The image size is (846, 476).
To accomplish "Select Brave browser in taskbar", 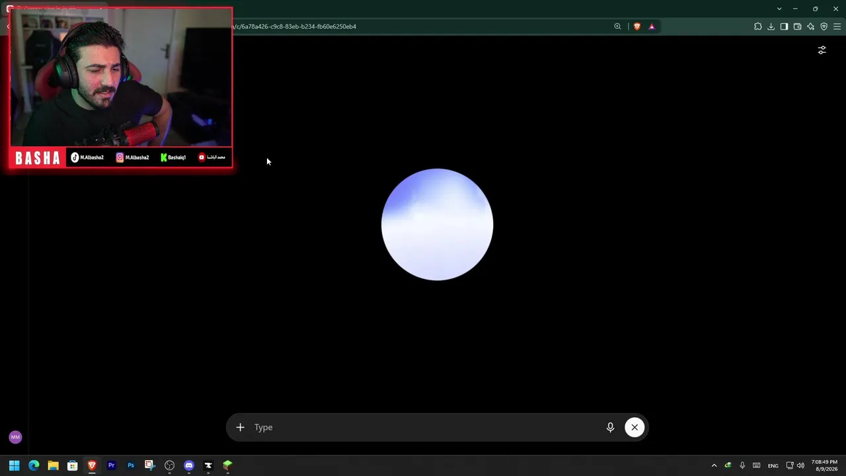I will pyautogui.click(x=92, y=465).
